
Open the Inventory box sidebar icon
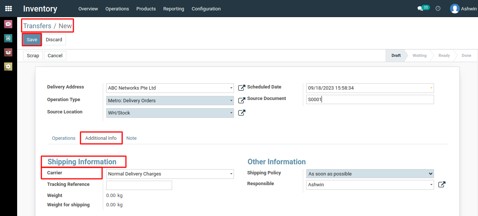tap(8, 52)
